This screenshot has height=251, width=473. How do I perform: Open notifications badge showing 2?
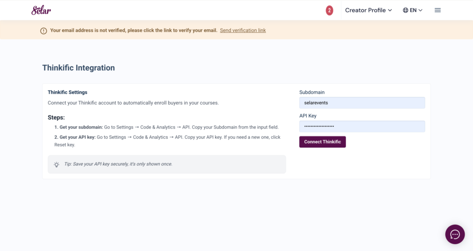click(x=329, y=10)
